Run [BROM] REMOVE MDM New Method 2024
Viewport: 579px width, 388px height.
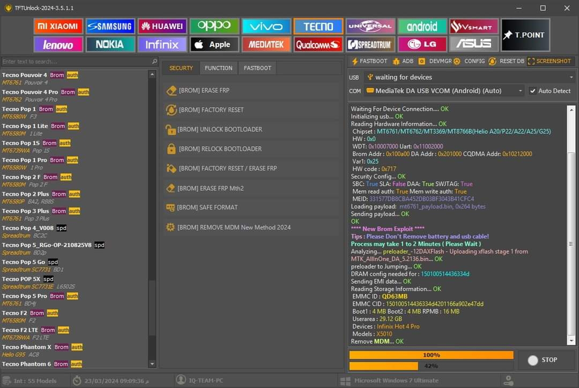click(252, 227)
